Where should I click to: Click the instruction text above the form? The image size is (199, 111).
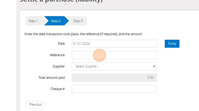pos(83,34)
